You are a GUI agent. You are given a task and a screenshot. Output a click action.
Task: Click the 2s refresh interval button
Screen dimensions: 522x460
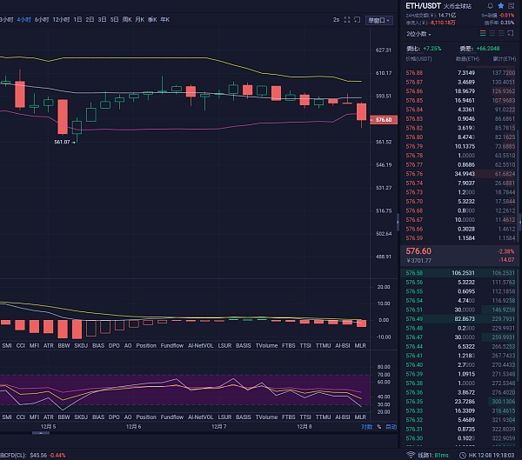tap(336, 20)
